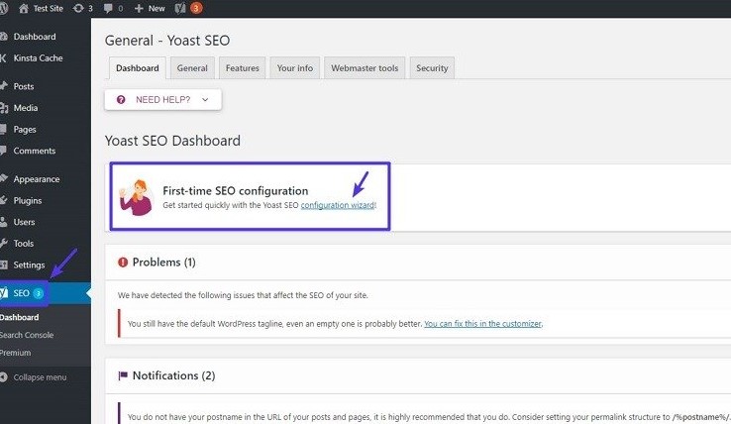The width and height of the screenshot is (731, 424).
Task: Click the red Problems alert icon
Action: 123,263
